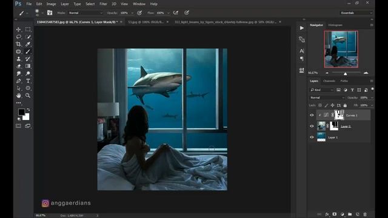Viewport: 388px width, 218px height.
Task: Hide the Layer 0 layer
Action: (x=312, y=127)
